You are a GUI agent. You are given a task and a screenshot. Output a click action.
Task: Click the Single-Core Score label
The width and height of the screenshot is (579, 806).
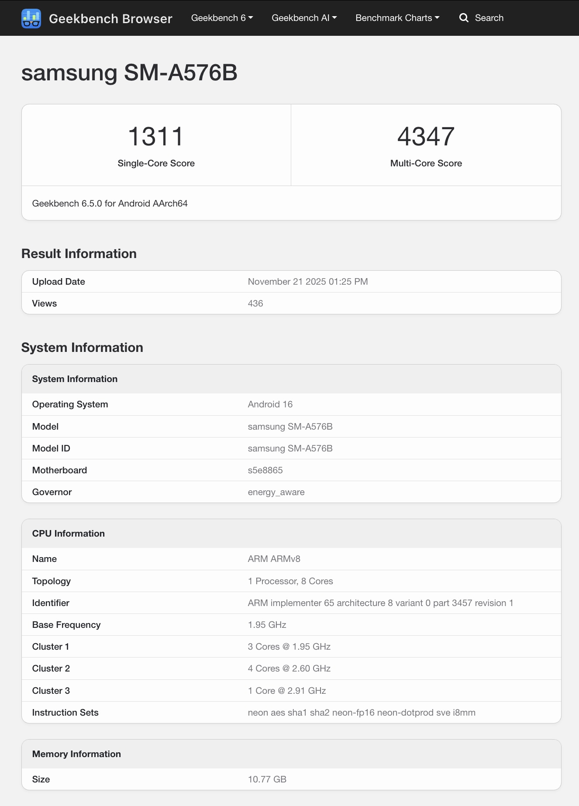pos(156,163)
